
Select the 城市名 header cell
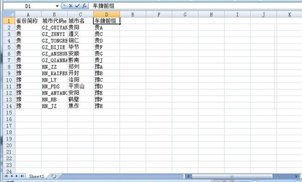coord(80,21)
